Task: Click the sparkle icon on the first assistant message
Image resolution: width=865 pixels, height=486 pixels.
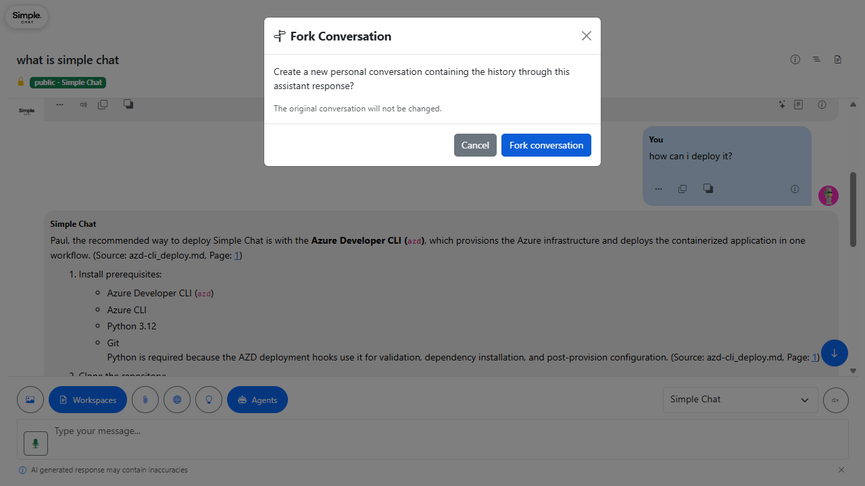Action: (782, 105)
